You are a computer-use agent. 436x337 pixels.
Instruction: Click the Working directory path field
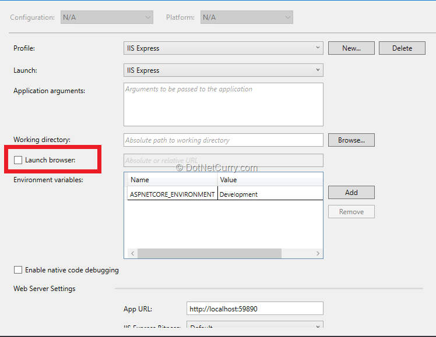223,140
